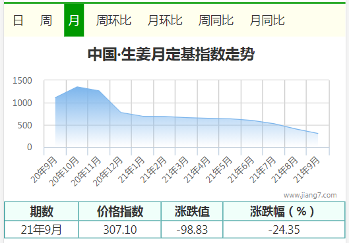Click the -24.35 percent change cell

pos(284,230)
